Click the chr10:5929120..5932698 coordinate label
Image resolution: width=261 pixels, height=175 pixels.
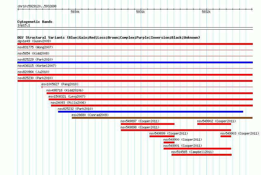(37, 6)
